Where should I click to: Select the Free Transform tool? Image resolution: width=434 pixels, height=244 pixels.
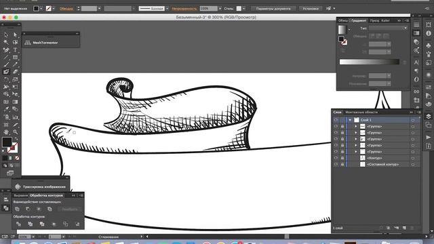click(x=15, y=87)
